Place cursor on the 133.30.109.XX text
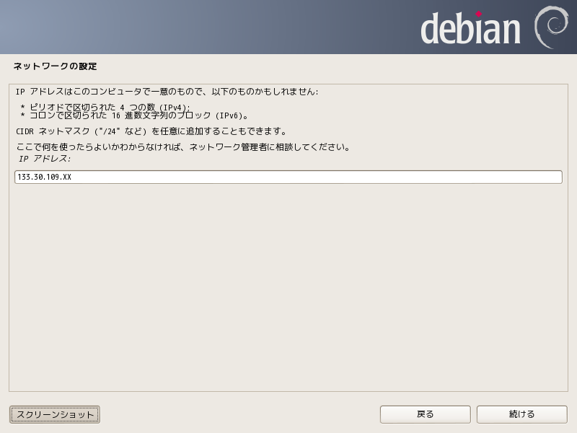577x433 pixels. [44, 178]
